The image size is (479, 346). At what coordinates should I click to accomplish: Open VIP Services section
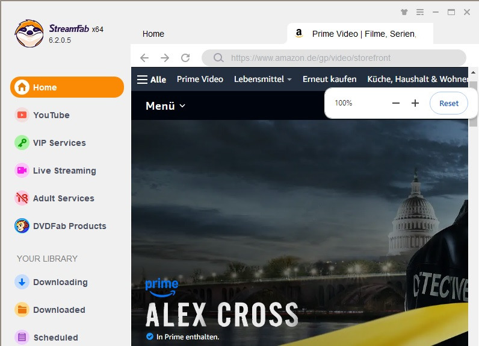pos(59,143)
